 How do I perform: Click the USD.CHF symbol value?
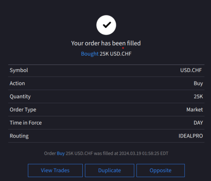[191, 70]
